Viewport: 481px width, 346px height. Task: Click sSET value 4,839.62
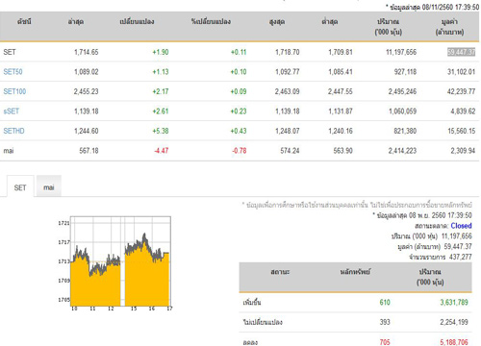point(463,111)
